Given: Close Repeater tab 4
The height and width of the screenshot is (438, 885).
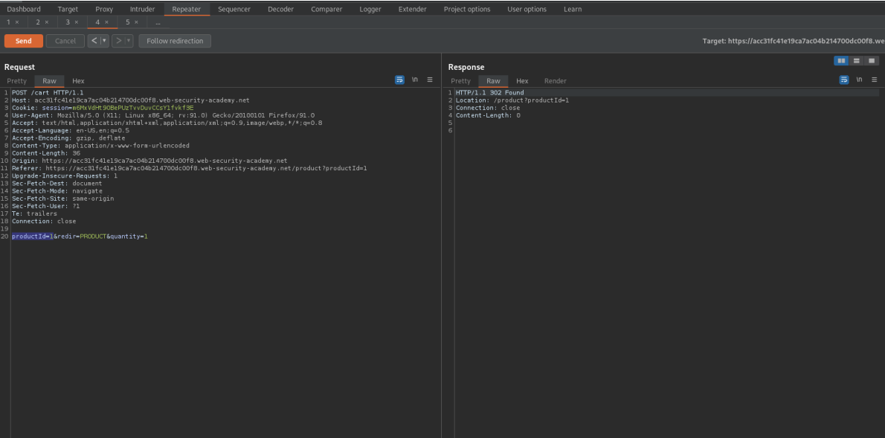Looking at the screenshot, I should [106, 22].
